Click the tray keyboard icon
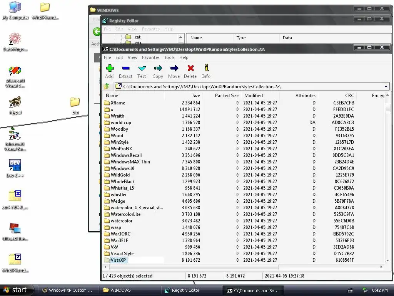394x296 pixels. pos(350,291)
